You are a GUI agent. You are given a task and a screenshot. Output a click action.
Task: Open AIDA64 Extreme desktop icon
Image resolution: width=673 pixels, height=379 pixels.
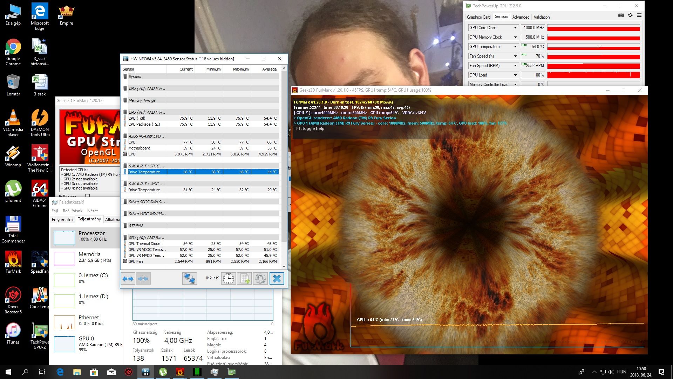coord(40,194)
